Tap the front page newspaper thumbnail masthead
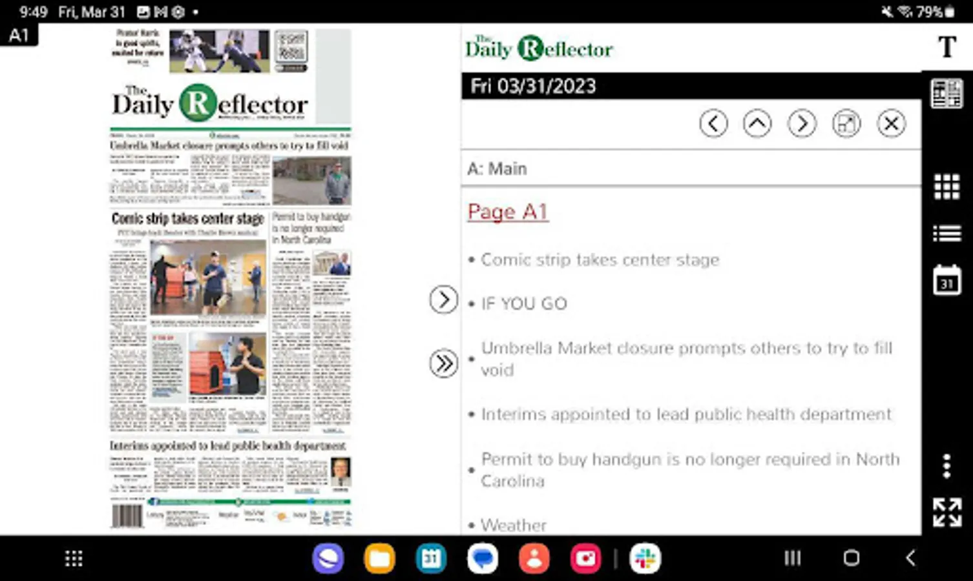973x581 pixels. 210,103
